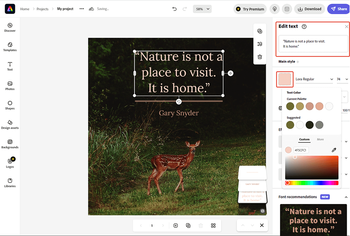Open the calendar schedule icon
This screenshot has width=350, height=236.
pos(287,9)
